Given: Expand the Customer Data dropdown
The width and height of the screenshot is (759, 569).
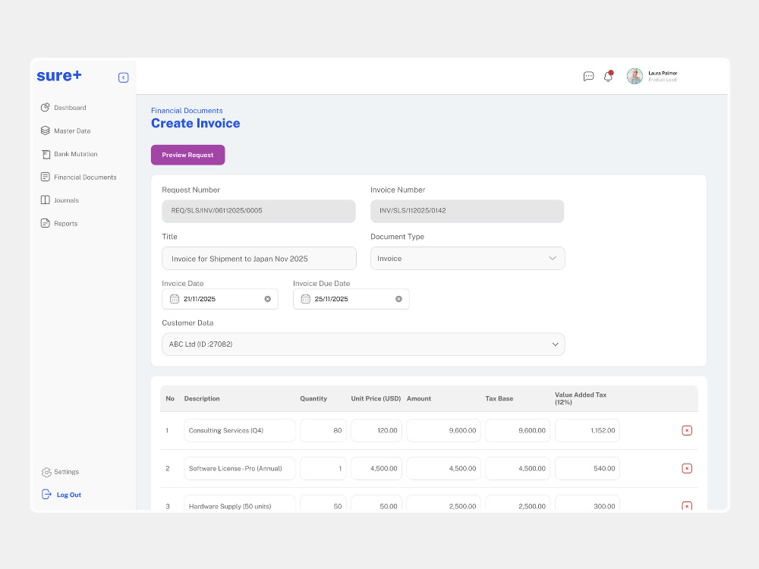Looking at the screenshot, I should point(363,344).
